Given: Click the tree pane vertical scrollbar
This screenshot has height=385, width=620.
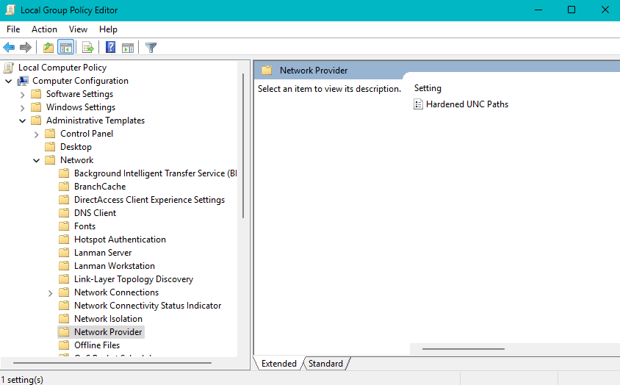Looking at the screenshot, I should coord(243,145).
